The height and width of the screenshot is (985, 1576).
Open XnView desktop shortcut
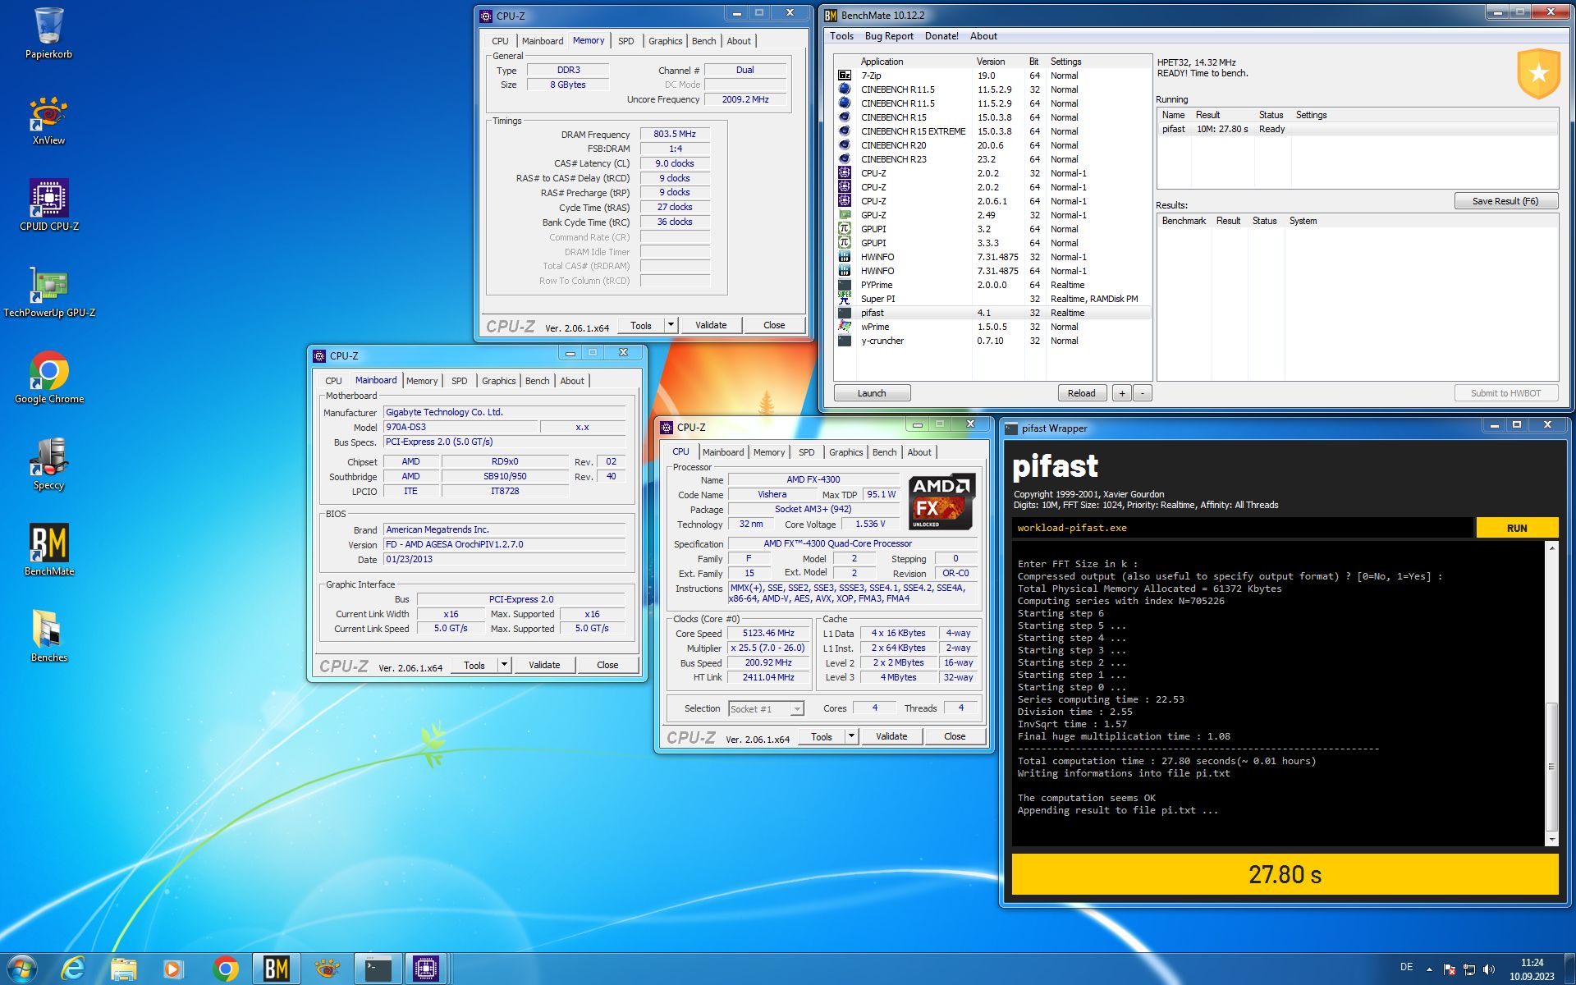[48, 121]
